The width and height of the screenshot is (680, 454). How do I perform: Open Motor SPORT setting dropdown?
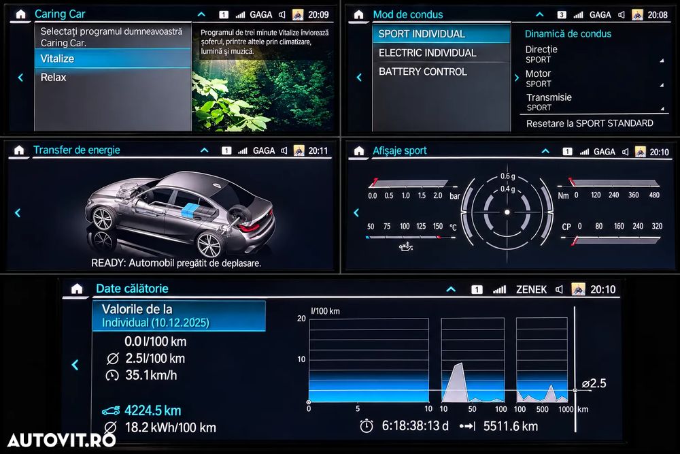coord(594,78)
